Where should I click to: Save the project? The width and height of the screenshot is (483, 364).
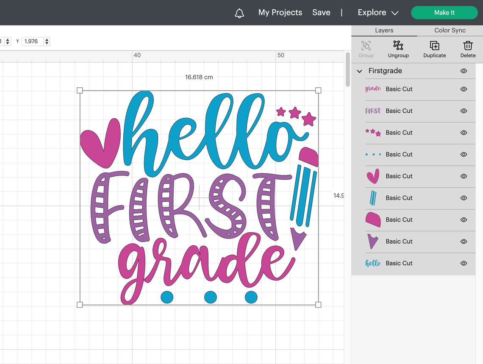321,13
